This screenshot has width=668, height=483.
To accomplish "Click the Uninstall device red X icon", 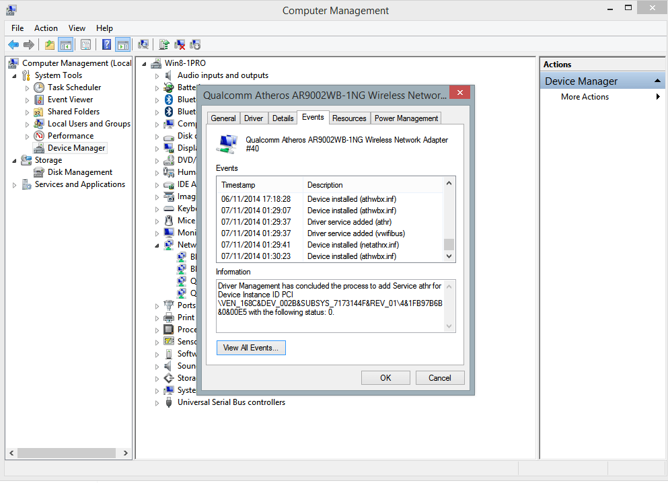I will (x=180, y=44).
